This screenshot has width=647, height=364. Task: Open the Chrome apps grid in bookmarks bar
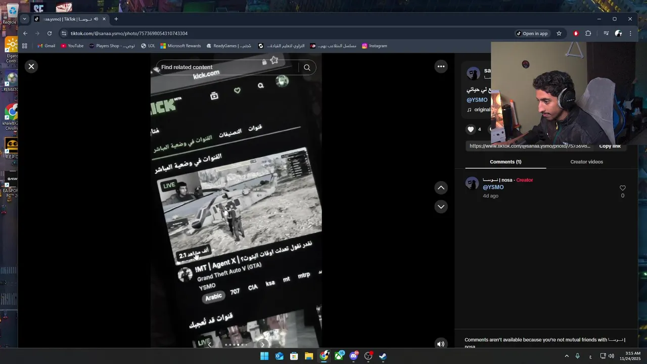click(x=24, y=46)
